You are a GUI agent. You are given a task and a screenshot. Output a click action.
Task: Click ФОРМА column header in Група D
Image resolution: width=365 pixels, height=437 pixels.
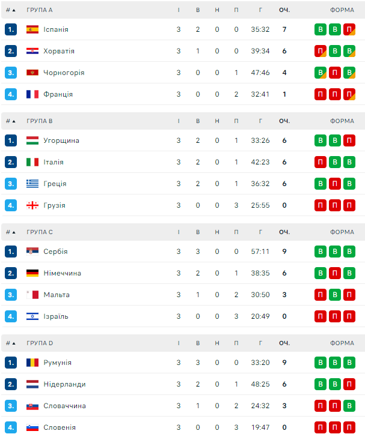point(342,343)
